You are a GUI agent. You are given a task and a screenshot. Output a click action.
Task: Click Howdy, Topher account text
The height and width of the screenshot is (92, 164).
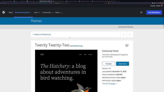(x=155, y=6)
